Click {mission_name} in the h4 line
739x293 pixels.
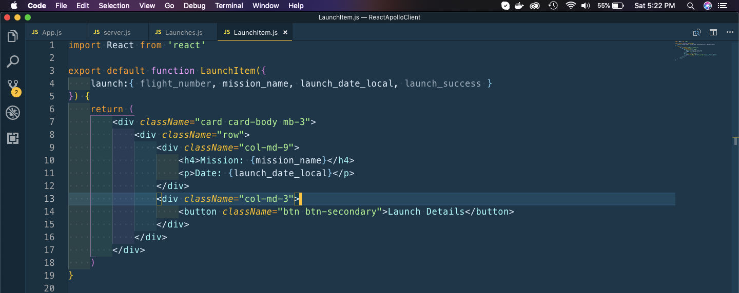click(289, 160)
